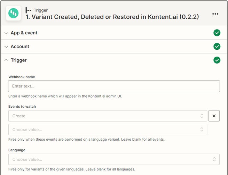The width and height of the screenshot is (228, 175).
Task: Remove the Create event with X button
Action: click(214, 116)
